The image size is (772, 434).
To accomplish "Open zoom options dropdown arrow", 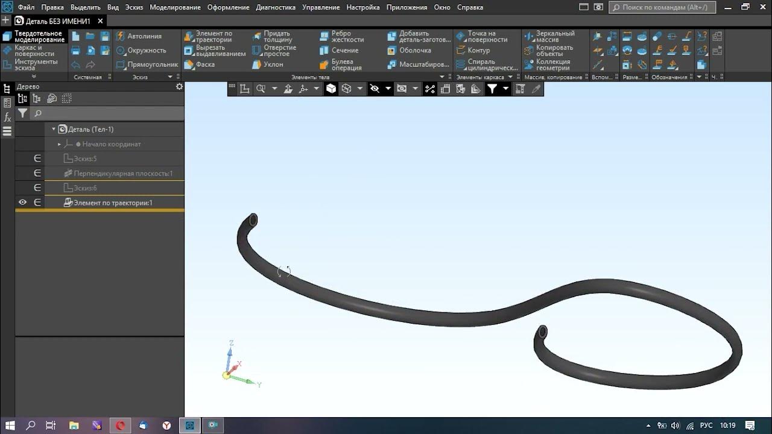I will point(274,89).
